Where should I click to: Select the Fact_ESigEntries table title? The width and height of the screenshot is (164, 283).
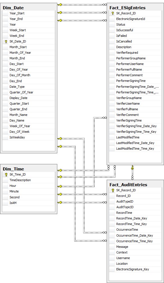(x=127, y=8)
